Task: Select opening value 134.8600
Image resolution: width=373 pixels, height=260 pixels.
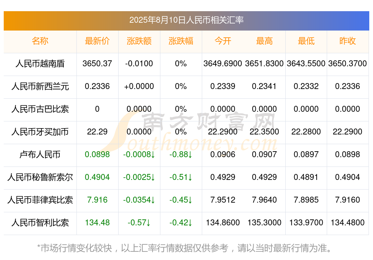Action: pyautogui.click(x=223, y=223)
